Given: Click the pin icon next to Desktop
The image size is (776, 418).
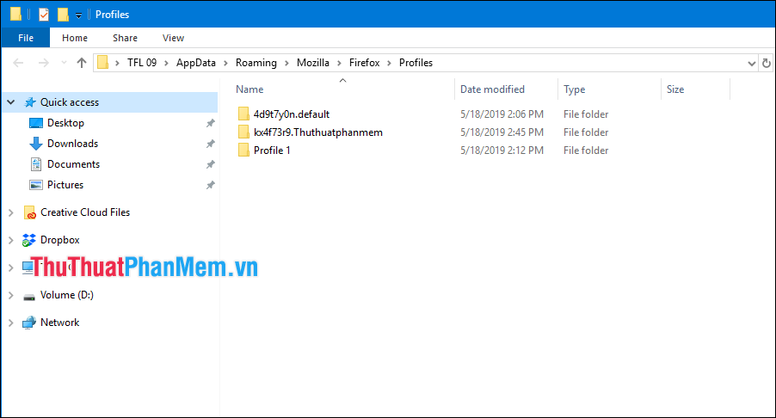Looking at the screenshot, I should click(x=210, y=123).
